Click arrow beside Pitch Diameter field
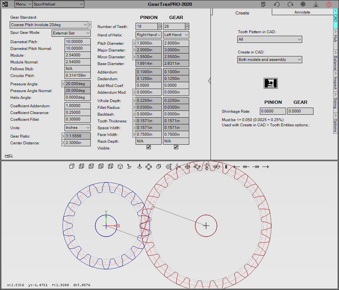 tap(134, 43)
